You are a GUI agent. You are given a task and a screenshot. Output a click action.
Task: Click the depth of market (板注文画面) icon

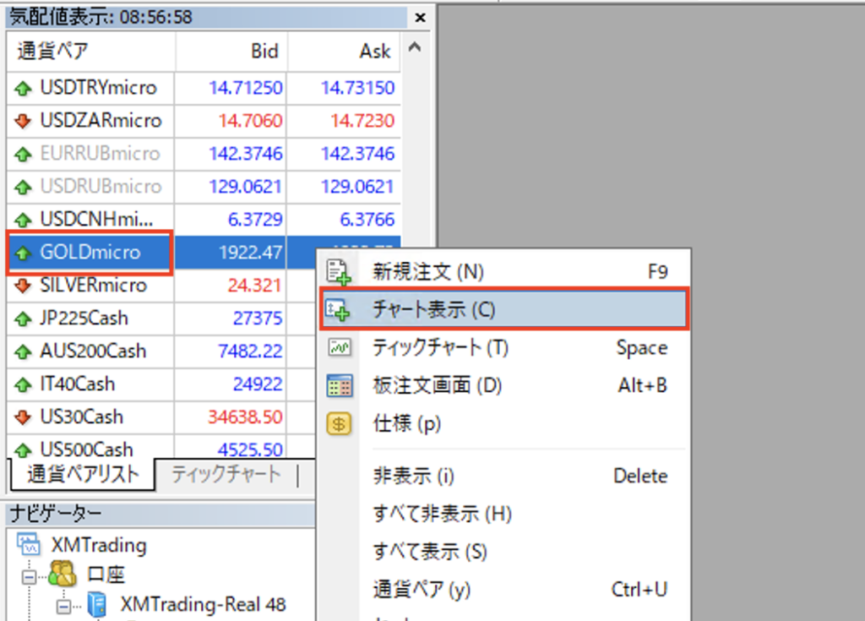[338, 386]
